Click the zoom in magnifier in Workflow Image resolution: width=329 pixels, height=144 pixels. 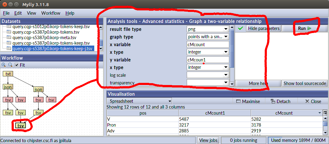[x=4, y=65]
